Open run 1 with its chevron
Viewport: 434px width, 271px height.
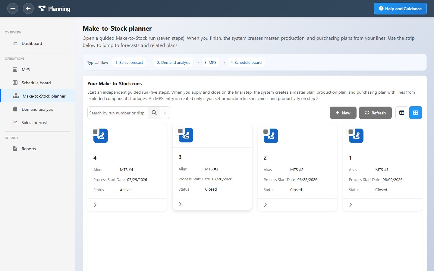click(351, 205)
